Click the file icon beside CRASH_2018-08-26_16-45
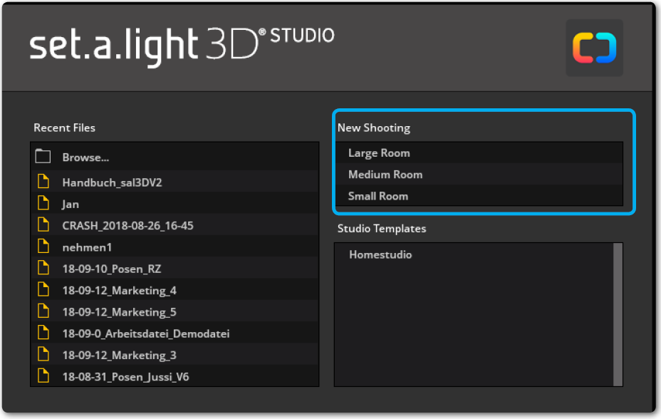 (43, 225)
